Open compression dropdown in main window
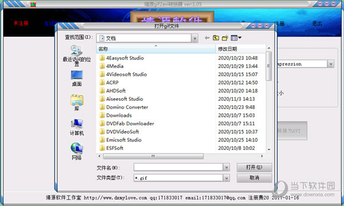The image size is (344, 206). (331, 64)
